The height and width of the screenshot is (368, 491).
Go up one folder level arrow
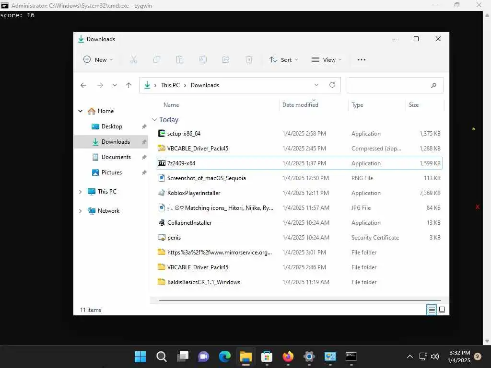(x=129, y=85)
